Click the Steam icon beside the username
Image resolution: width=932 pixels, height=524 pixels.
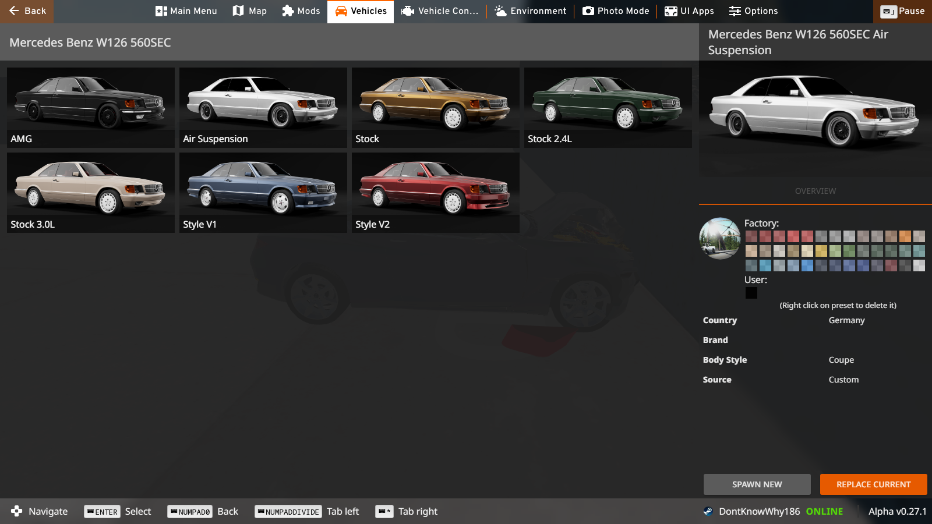point(708,511)
